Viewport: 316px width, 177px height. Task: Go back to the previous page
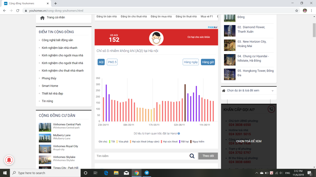(x=4, y=11)
